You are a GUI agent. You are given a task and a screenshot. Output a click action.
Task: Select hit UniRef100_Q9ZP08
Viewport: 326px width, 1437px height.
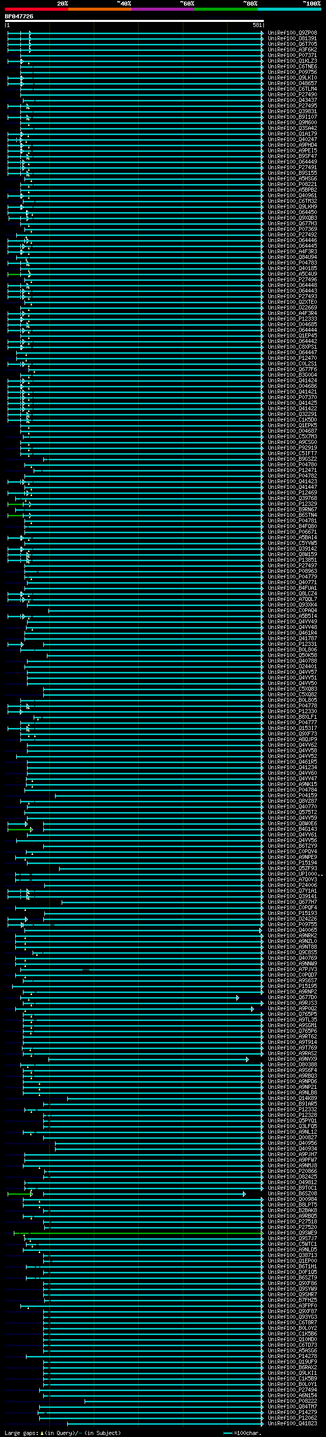pos(292,33)
